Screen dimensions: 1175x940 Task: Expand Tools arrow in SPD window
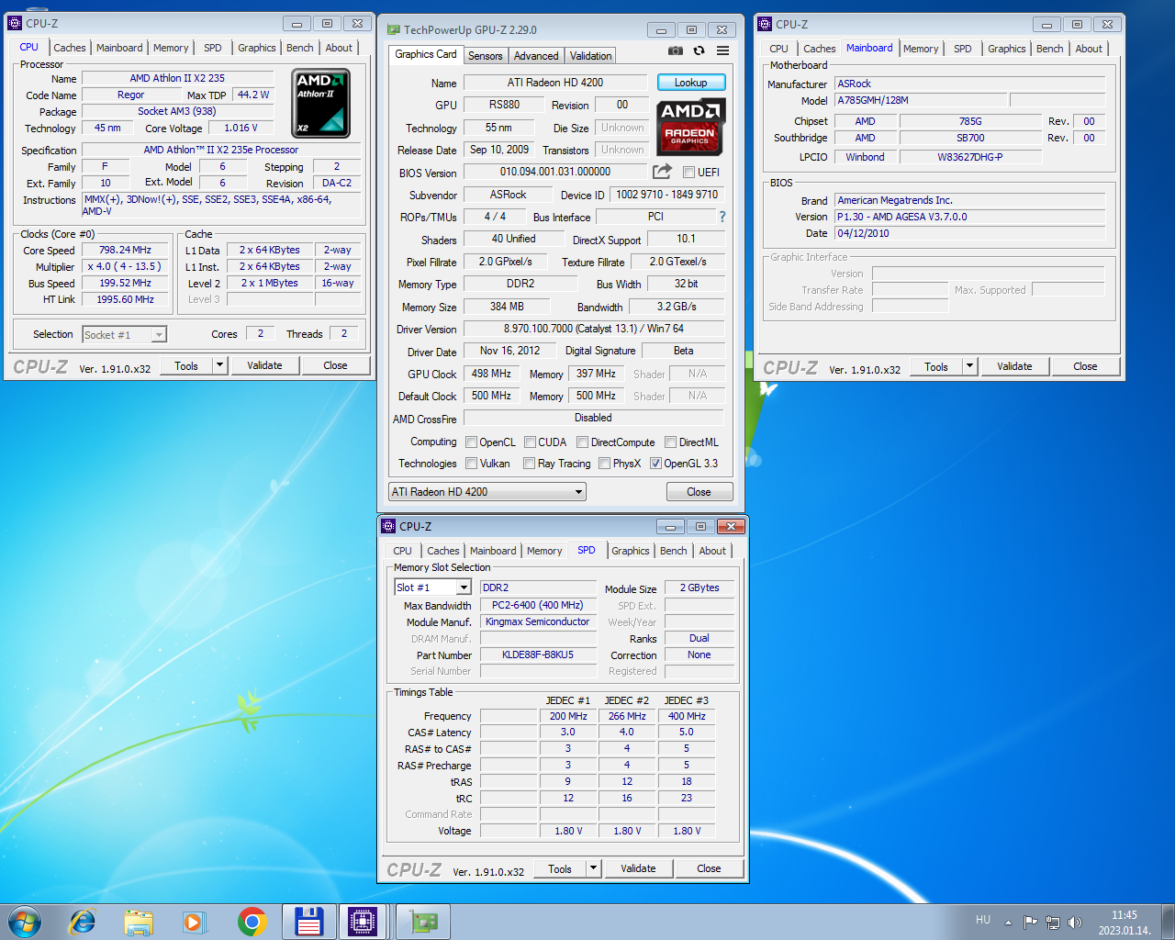[x=593, y=868]
